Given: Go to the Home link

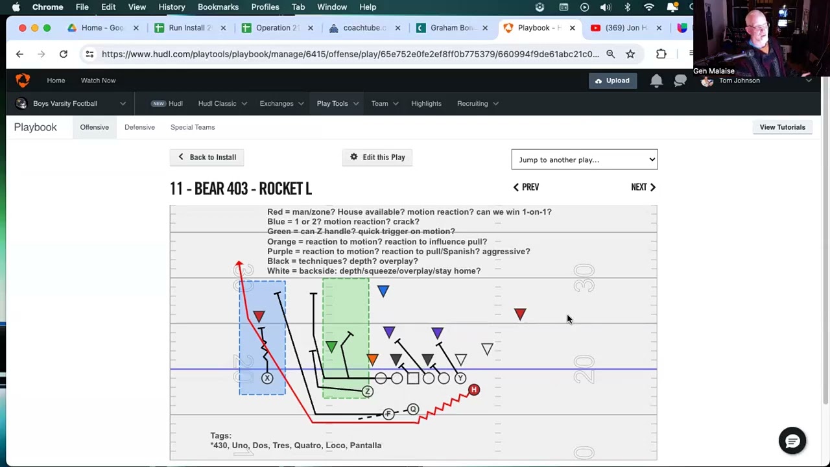Looking at the screenshot, I should pyautogui.click(x=56, y=80).
